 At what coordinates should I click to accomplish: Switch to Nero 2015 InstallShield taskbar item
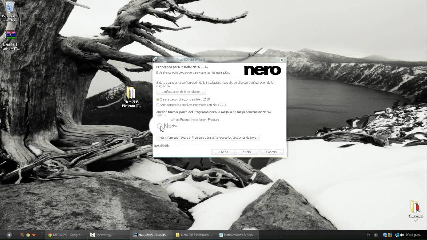(151, 235)
